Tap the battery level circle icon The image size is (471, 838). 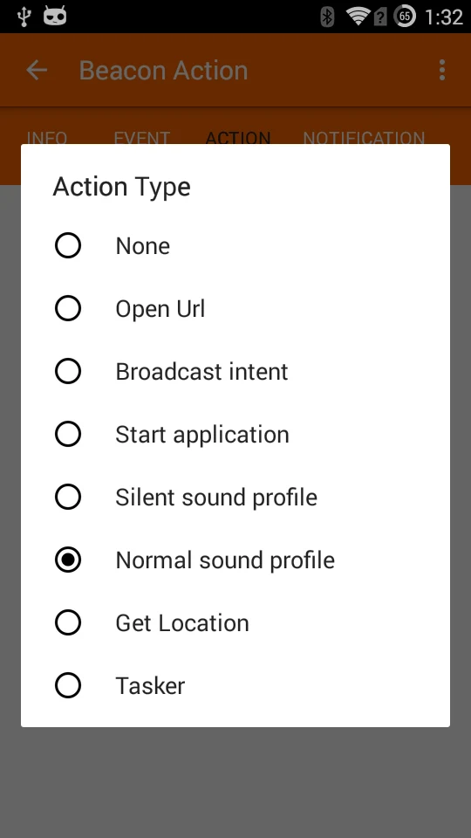coord(405,16)
